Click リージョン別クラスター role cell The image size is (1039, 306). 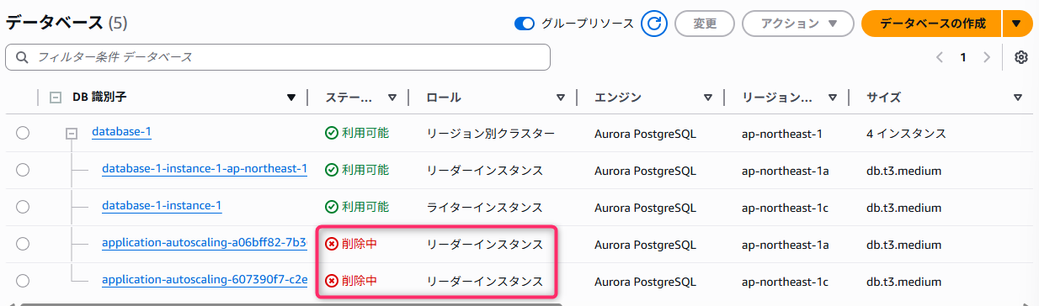point(491,133)
